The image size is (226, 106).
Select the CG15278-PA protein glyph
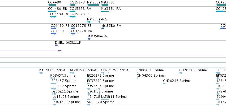point(73,34)
